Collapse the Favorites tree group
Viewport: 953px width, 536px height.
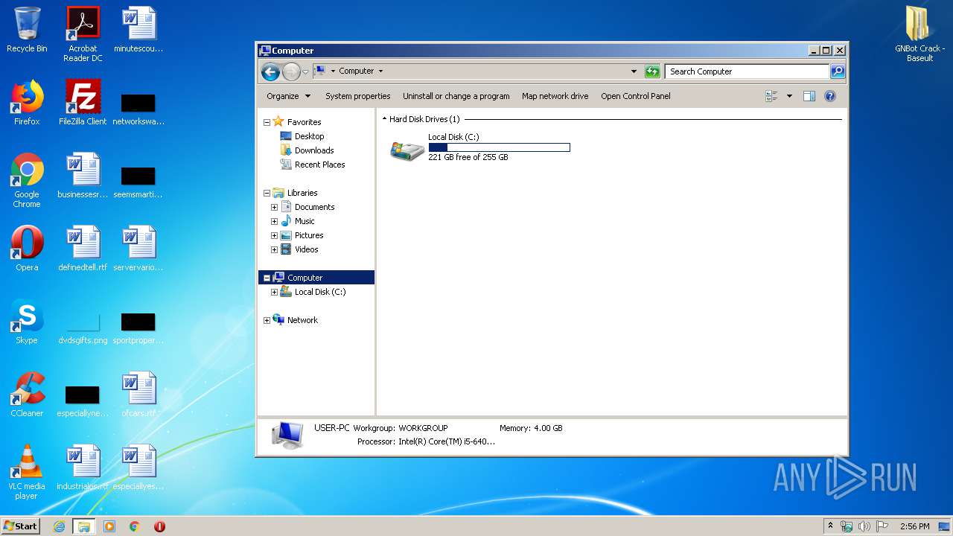pos(267,122)
